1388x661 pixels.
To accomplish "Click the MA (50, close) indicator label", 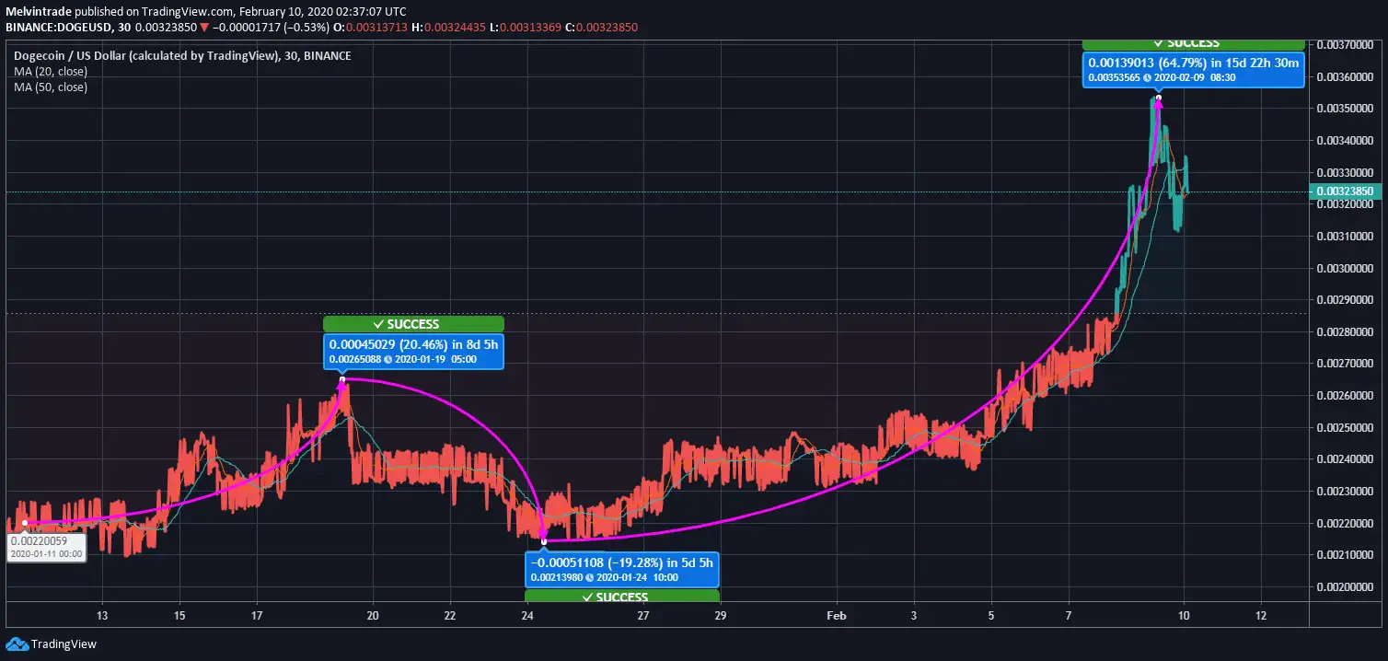I will (x=51, y=87).
